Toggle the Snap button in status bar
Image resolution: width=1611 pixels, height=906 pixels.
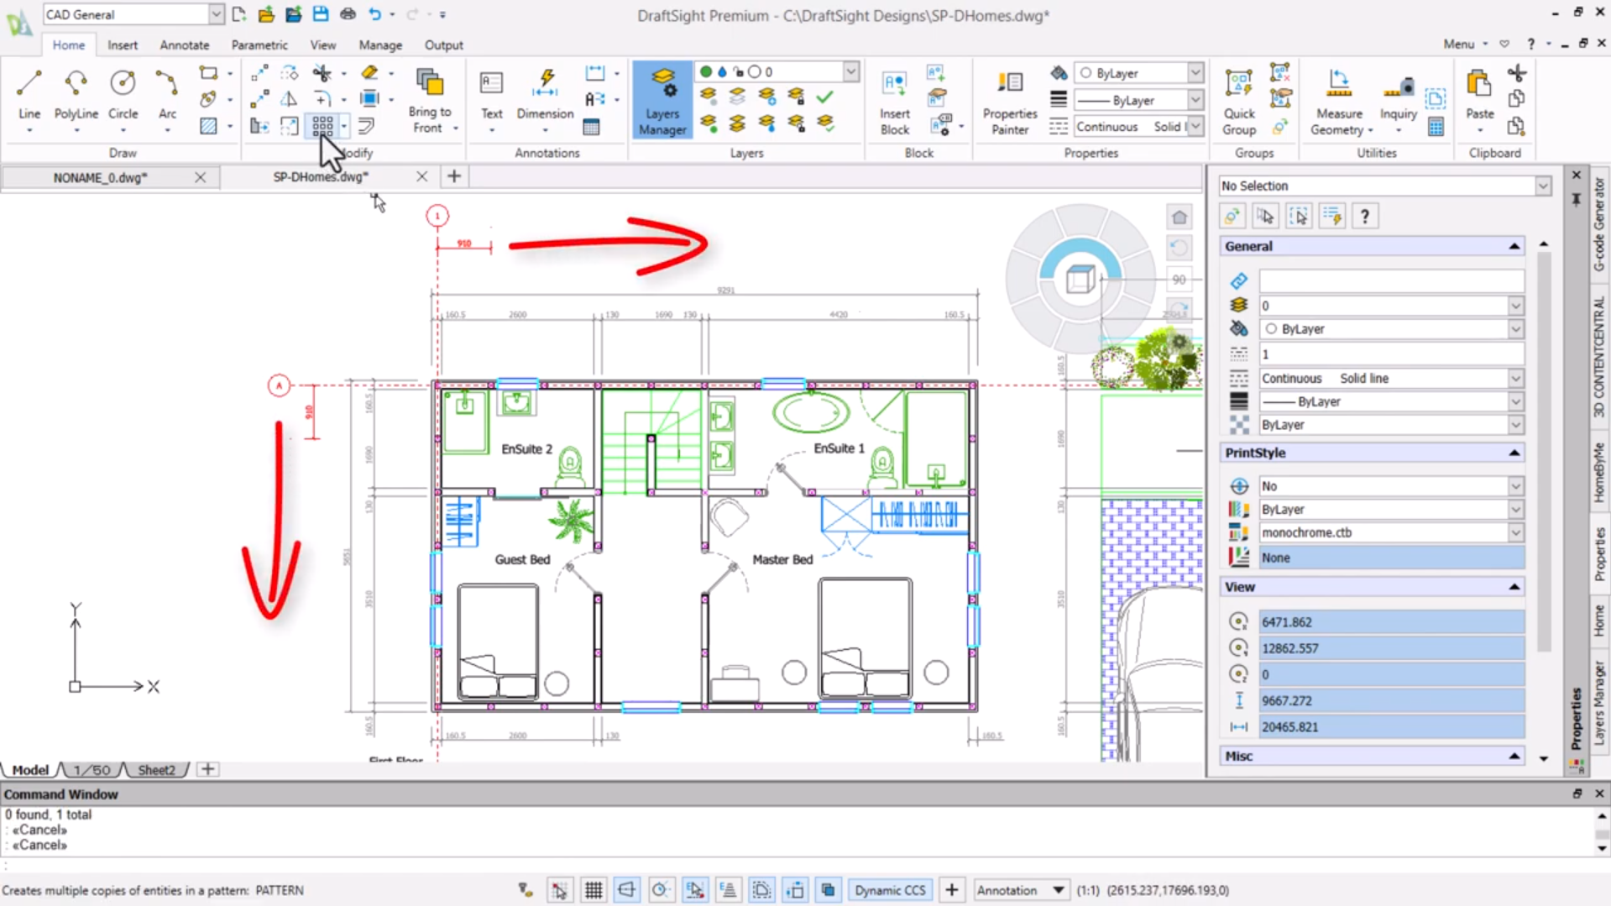click(560, 890)
